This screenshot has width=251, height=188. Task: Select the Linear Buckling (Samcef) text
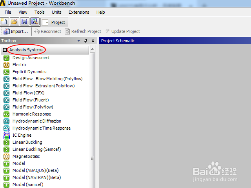36,149
